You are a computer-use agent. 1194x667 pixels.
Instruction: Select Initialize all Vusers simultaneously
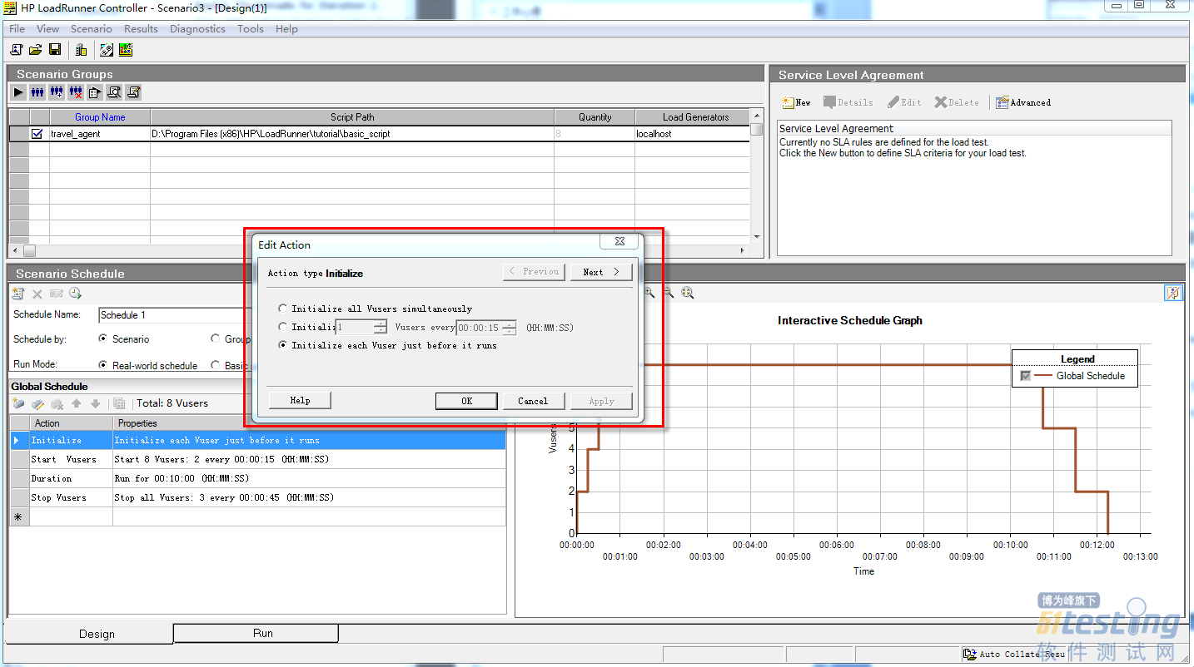click(284, 309)
